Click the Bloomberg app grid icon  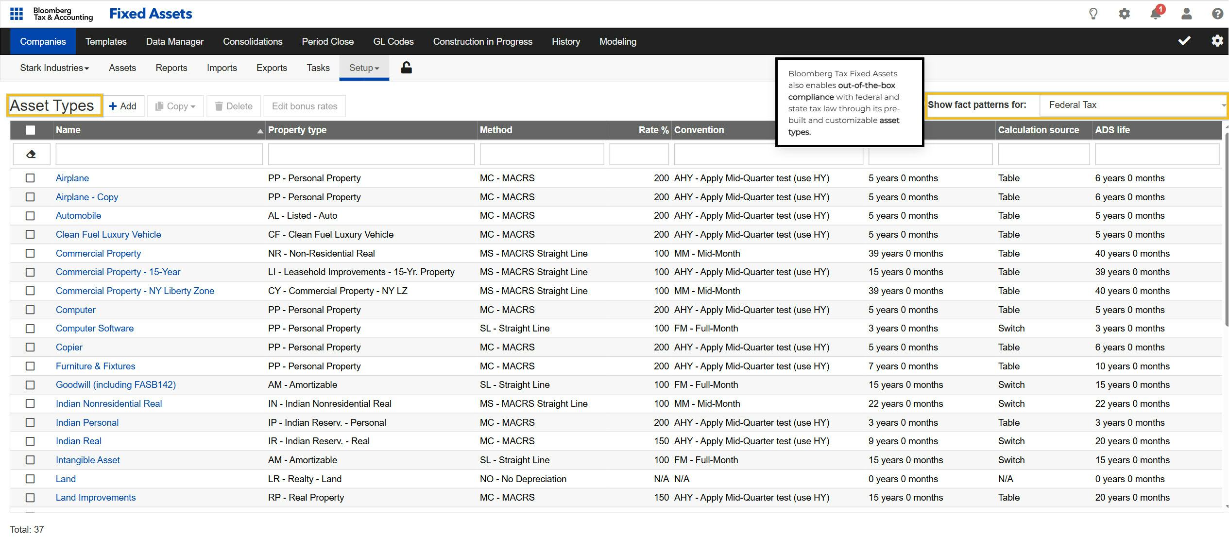[16, 14]
